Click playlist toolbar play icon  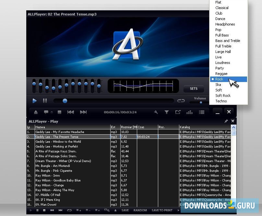click(31, 210)
